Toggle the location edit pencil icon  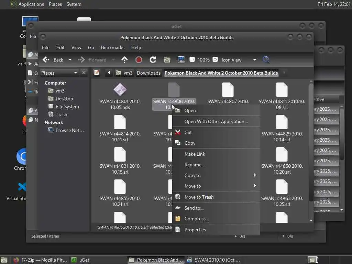click(97, 73)
